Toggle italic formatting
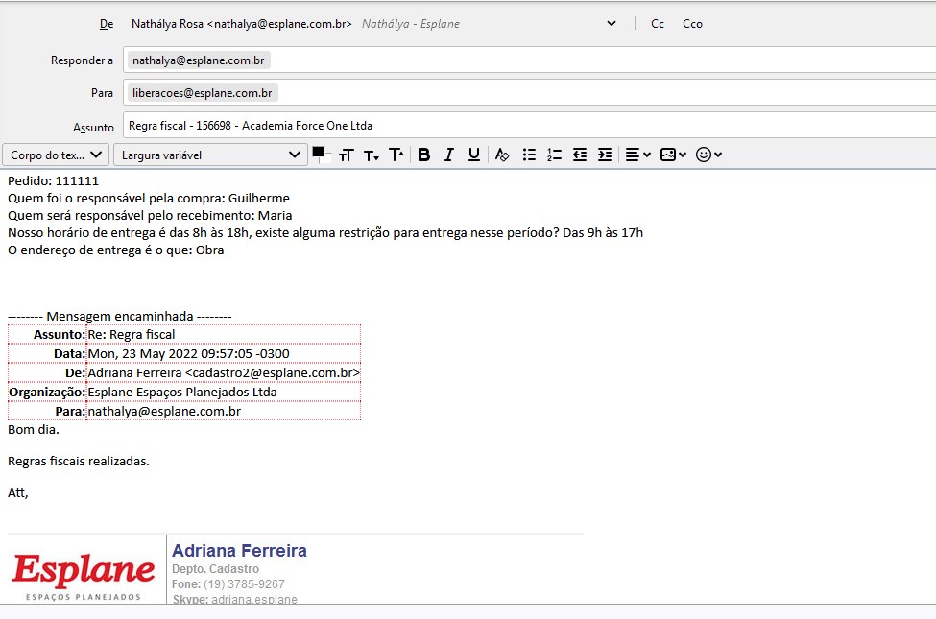This screenshot has width=936, height=619. point(448,155)
